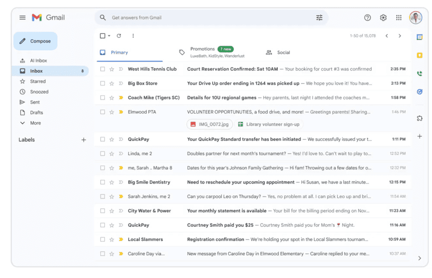The image size is (432, 278).
Task: Open Google Tasks in side panel
Action: click(x=419, y=92)
